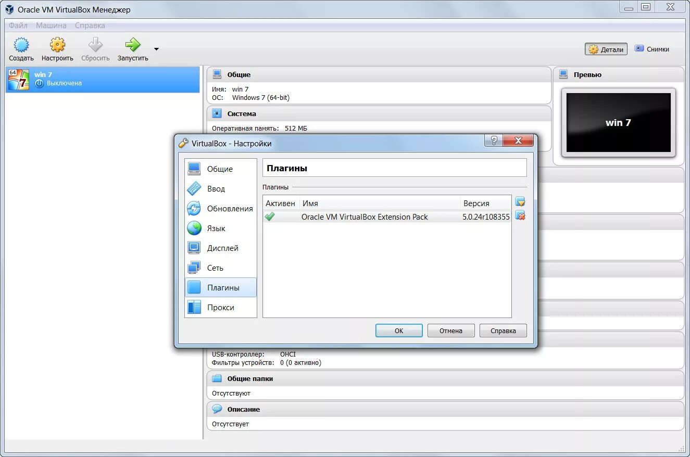Click the win 7 preview thumbnail

tap(618, 123)
